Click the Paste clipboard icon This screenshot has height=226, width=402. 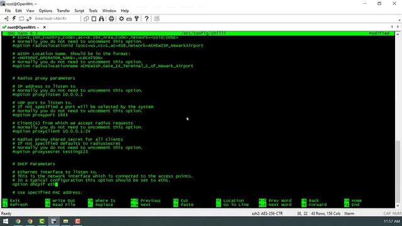click(x=94, y=19)
